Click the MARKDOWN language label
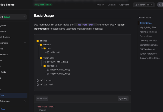 point(42,99)
